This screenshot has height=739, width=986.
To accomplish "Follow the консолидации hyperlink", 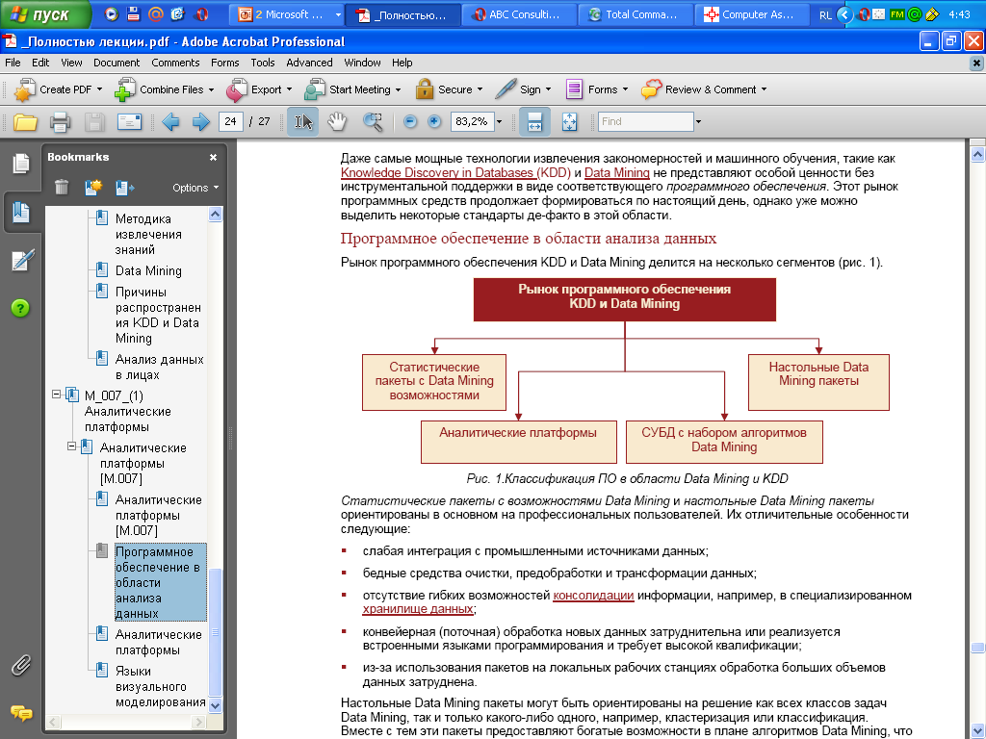I will [x=593, y=595].
